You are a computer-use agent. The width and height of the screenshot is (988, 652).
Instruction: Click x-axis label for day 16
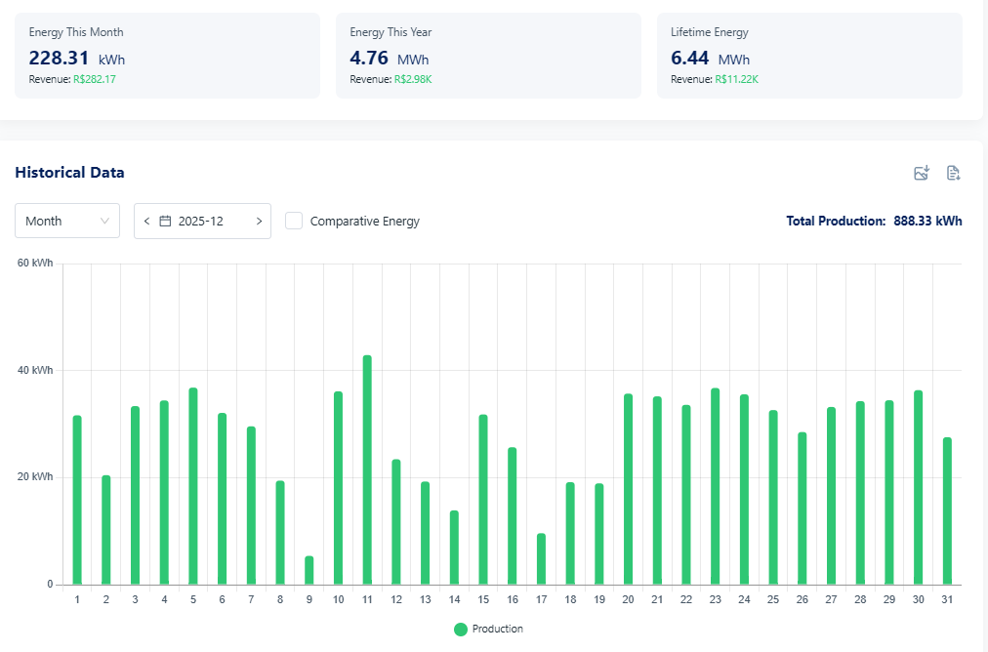point(513,599)
